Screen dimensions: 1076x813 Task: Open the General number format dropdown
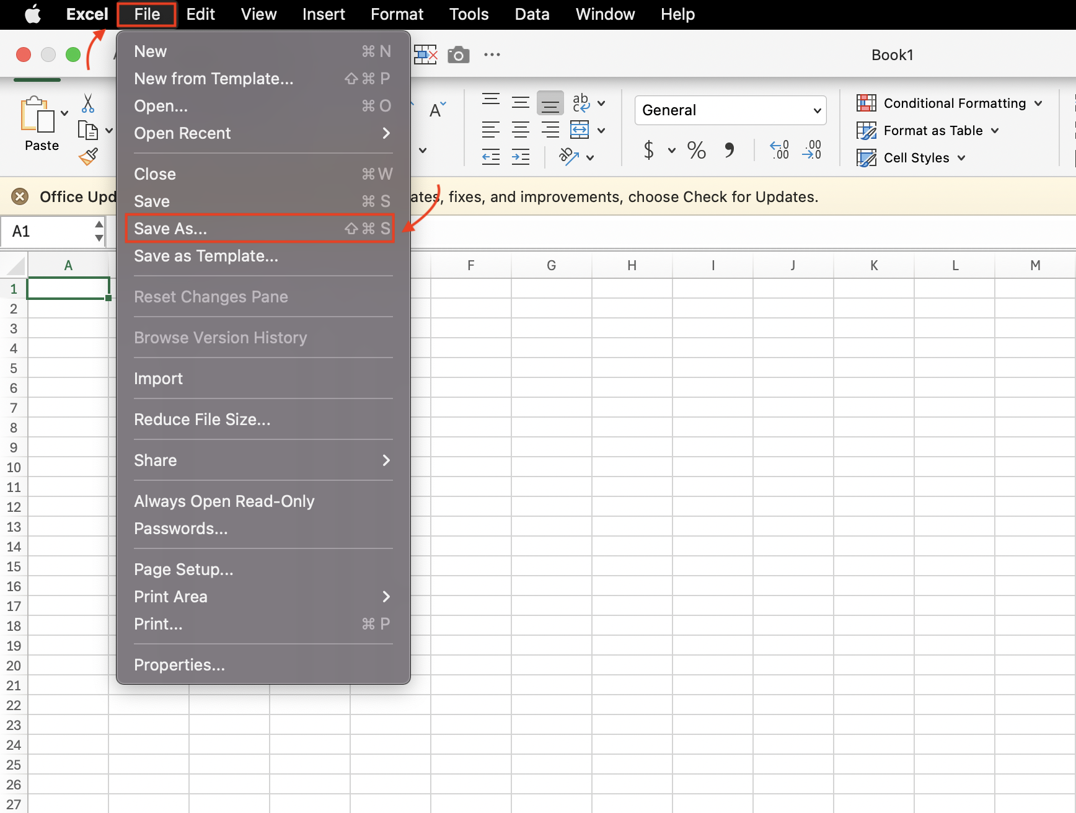(731, 110)
